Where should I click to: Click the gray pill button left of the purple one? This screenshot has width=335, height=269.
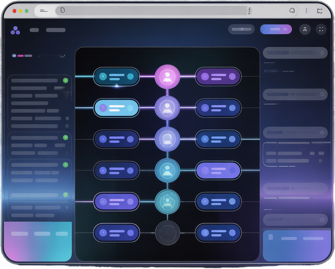[x=241, y=29]
